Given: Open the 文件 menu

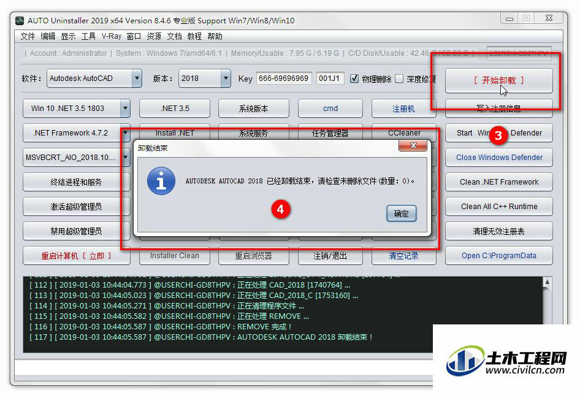Looking at the screenshot, I should (28, 36).
